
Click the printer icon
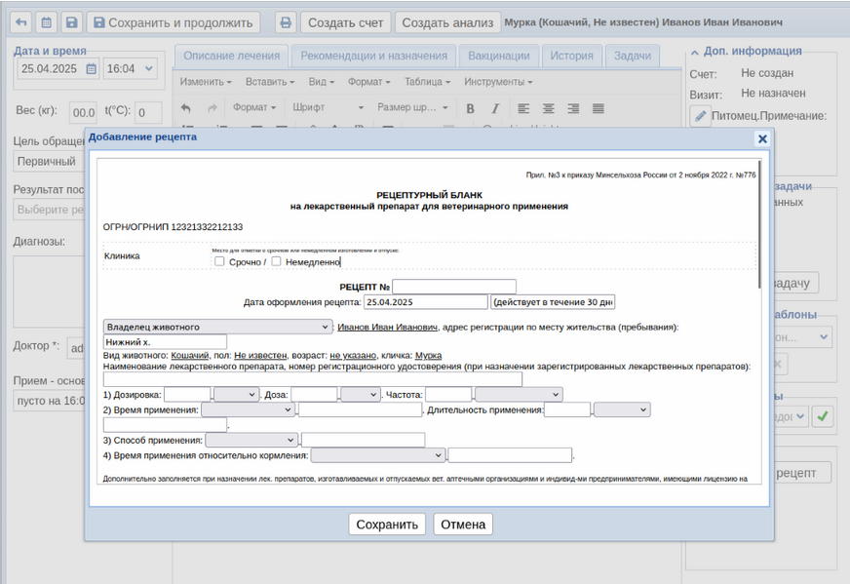tap(285, 22)
